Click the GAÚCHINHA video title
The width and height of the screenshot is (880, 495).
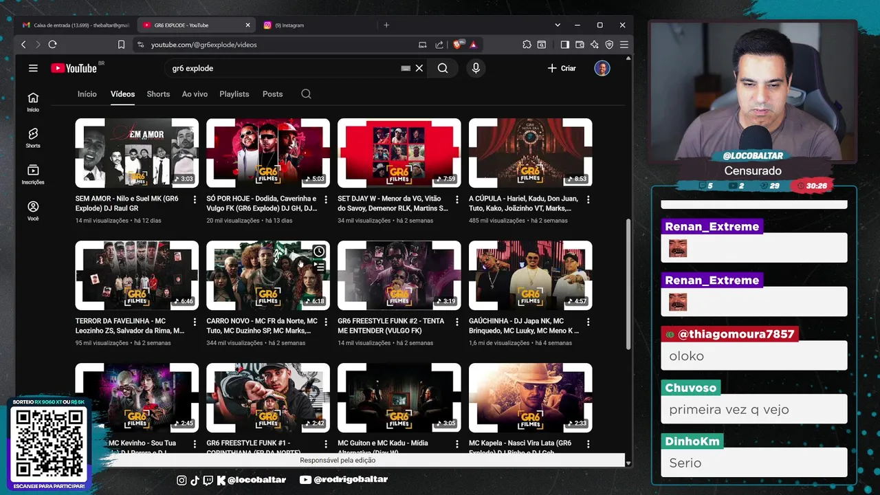(525, 326)
